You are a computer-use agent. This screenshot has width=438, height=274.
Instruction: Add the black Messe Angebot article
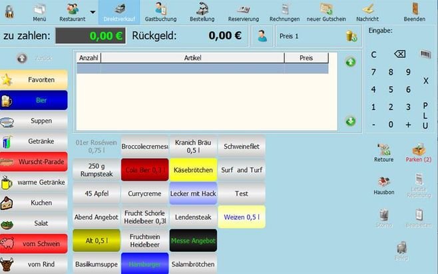coord(193,241)
